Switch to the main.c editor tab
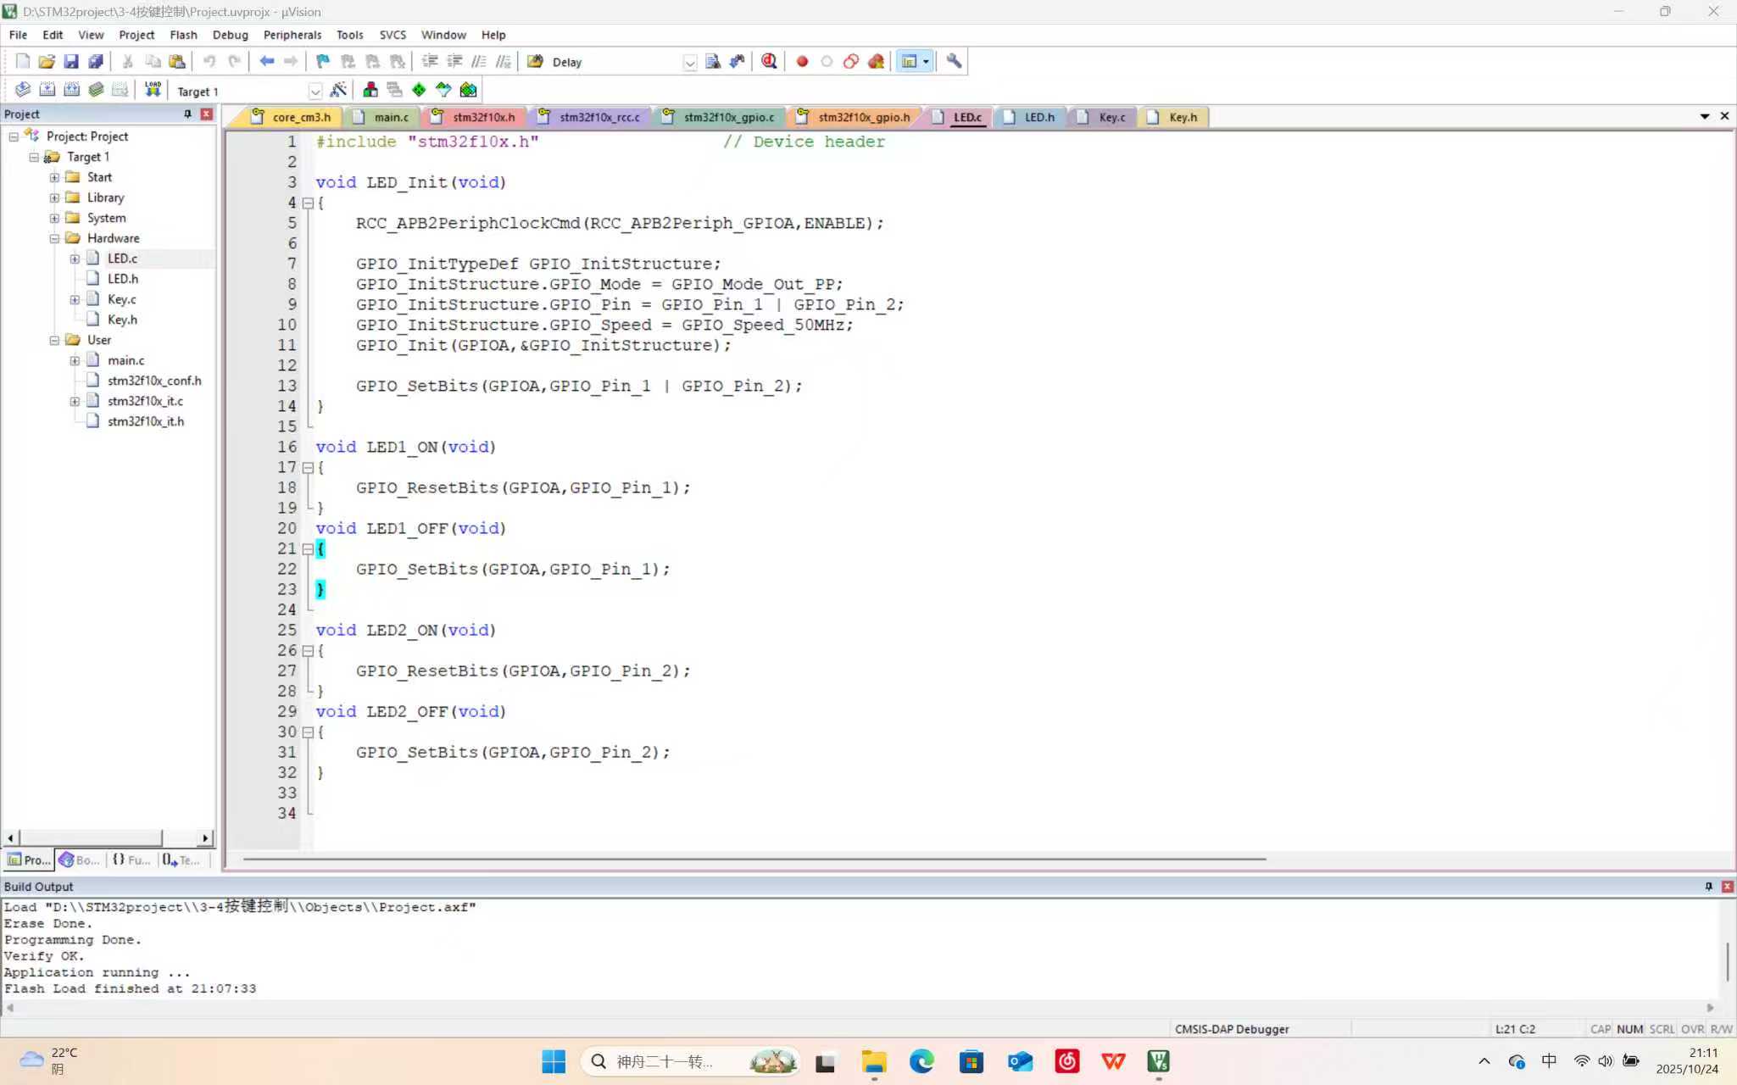This screenshot has height=1085, width=1737. click(390, 117)
